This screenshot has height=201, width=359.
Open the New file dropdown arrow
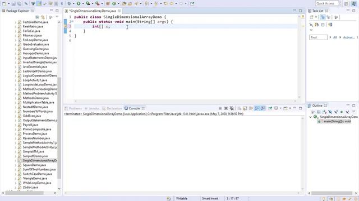9,3
